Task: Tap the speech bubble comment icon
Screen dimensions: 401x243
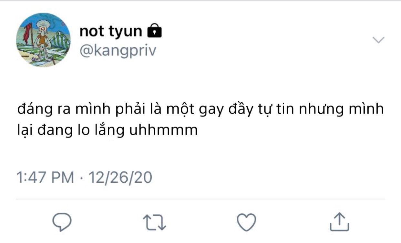Action: [x=62, y=222]
